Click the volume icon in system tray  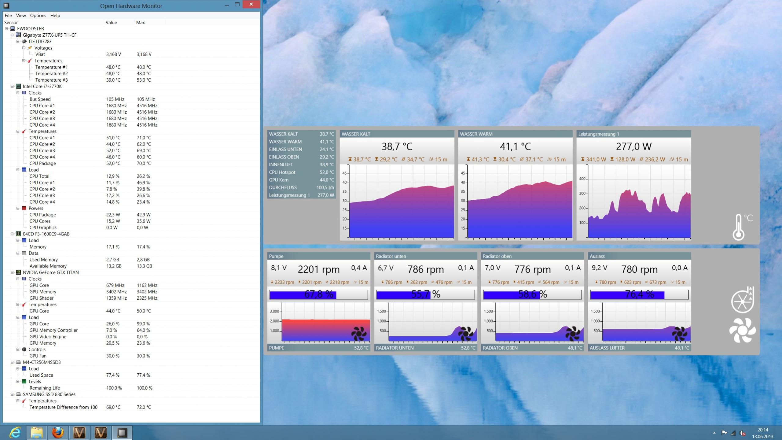pos(742,433)
